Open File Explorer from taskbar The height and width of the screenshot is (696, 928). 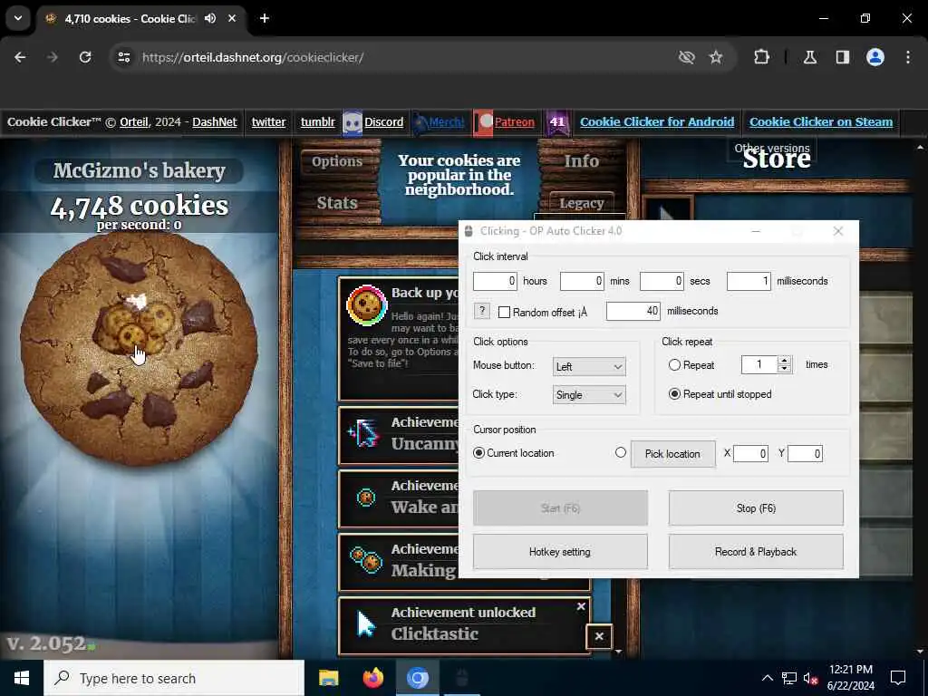328,678
